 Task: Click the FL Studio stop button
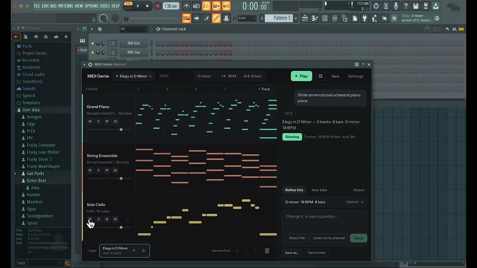pyautogui.click(x=147, y=6)
